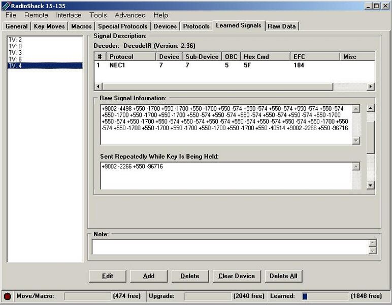Click the Protocol column header
The image size is (392, 305).
(131, 57)
